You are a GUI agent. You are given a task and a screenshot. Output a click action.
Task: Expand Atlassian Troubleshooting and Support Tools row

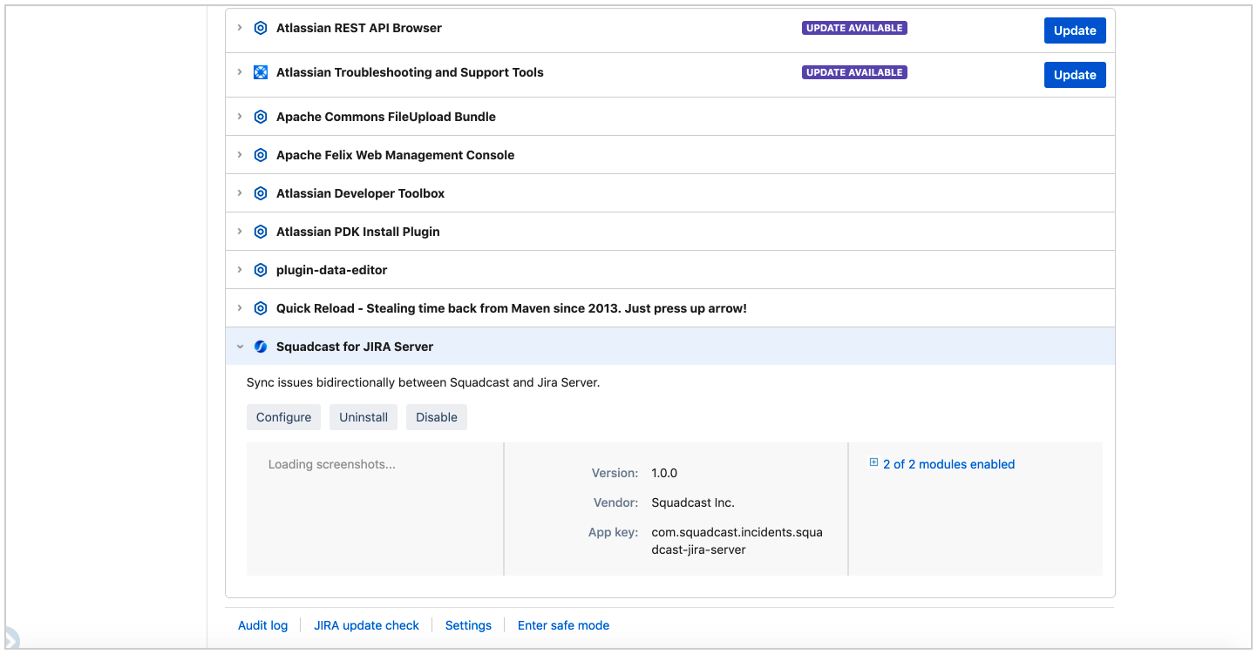240,72
